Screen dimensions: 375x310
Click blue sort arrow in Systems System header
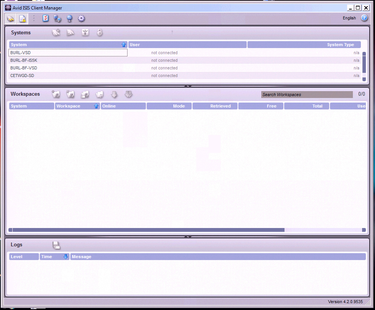124,45
